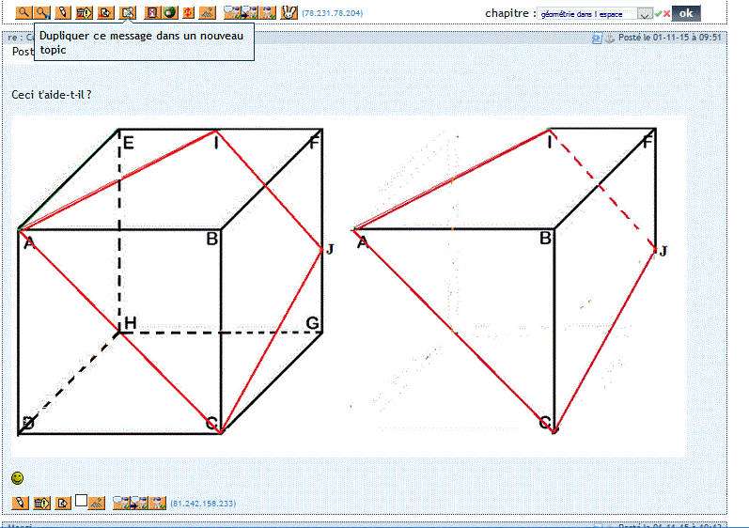Click the trash warning icon in bottom toolbar
The width and height of the screenshot is (749, 528).
point(41,503)
